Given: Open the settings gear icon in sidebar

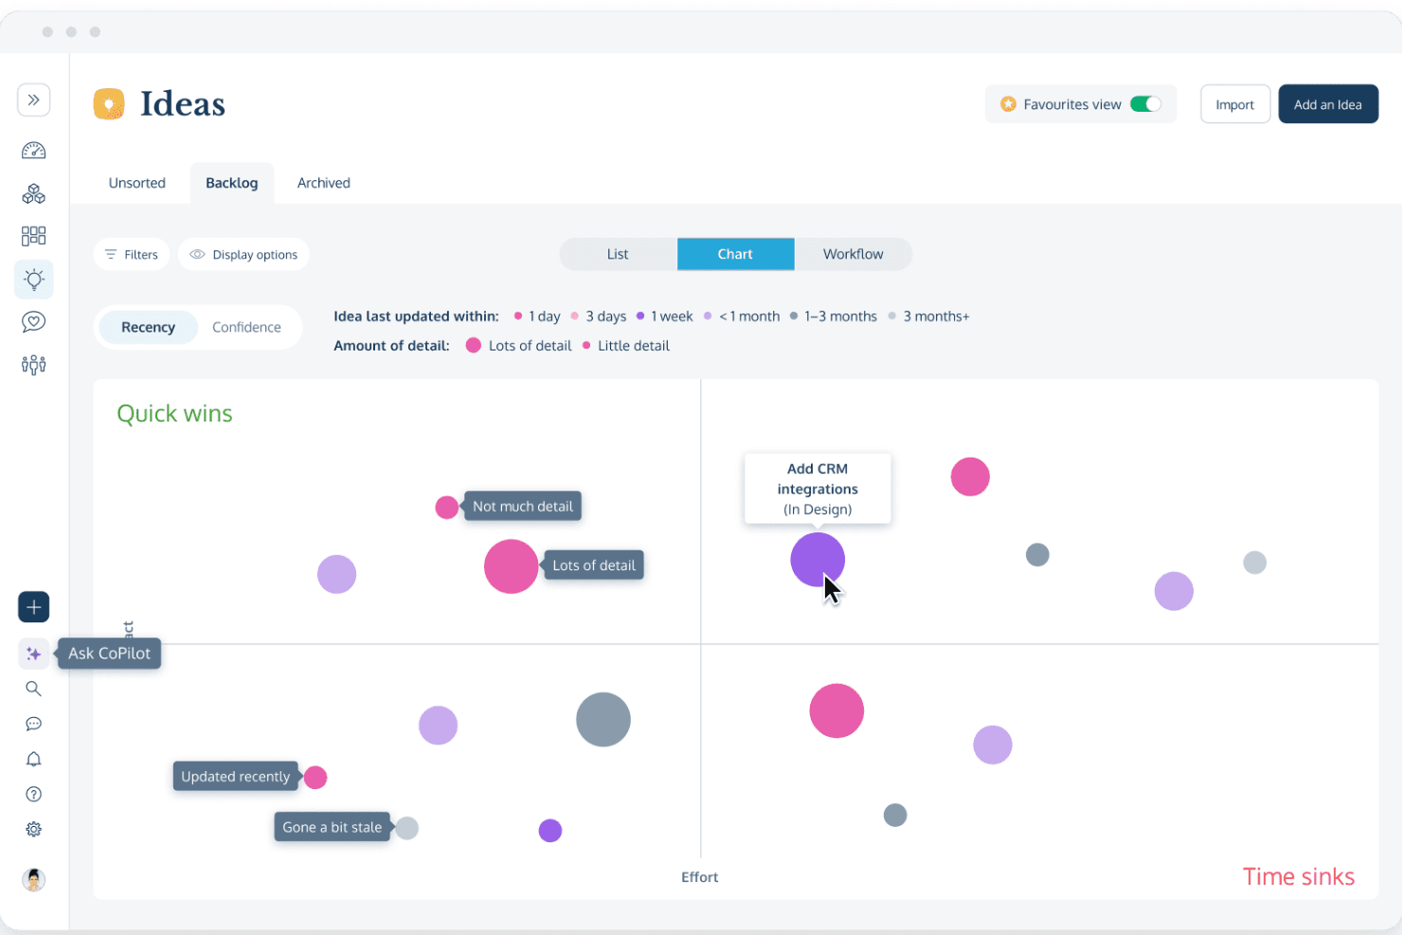Looking at the screenshot, I should pyautogui.click(x=33, y=829).
